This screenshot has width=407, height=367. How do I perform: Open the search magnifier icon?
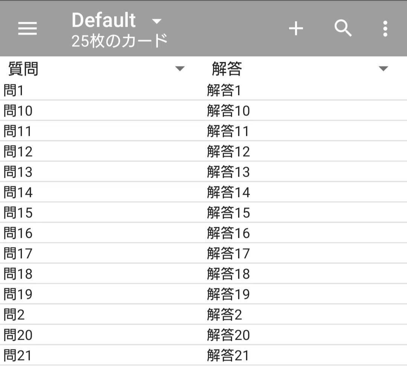(x=343, y=28)
